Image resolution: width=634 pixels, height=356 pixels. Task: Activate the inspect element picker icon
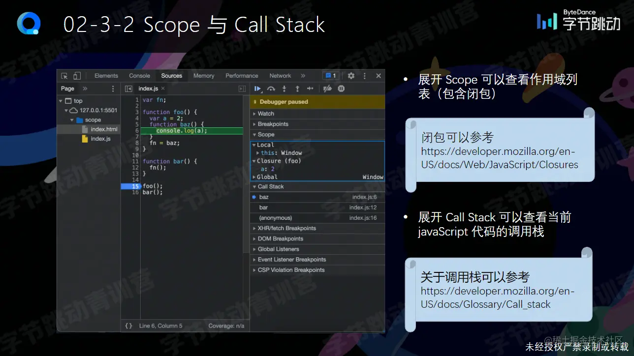click(x=64, y=76)
